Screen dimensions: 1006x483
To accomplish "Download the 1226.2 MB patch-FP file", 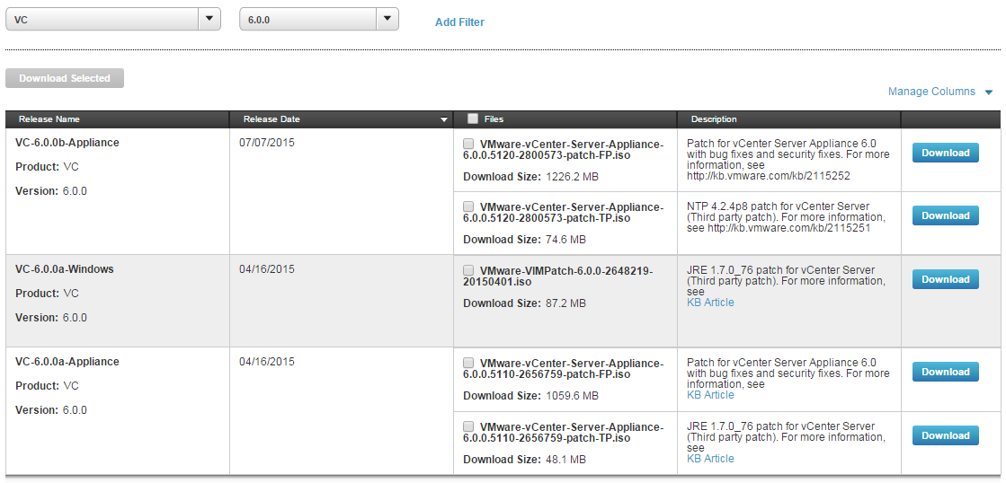I will click(x=946, y=154).
